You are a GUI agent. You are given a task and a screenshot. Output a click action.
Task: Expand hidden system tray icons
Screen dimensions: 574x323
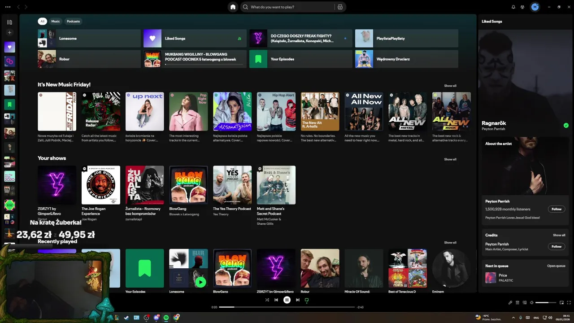click(513, 318)
